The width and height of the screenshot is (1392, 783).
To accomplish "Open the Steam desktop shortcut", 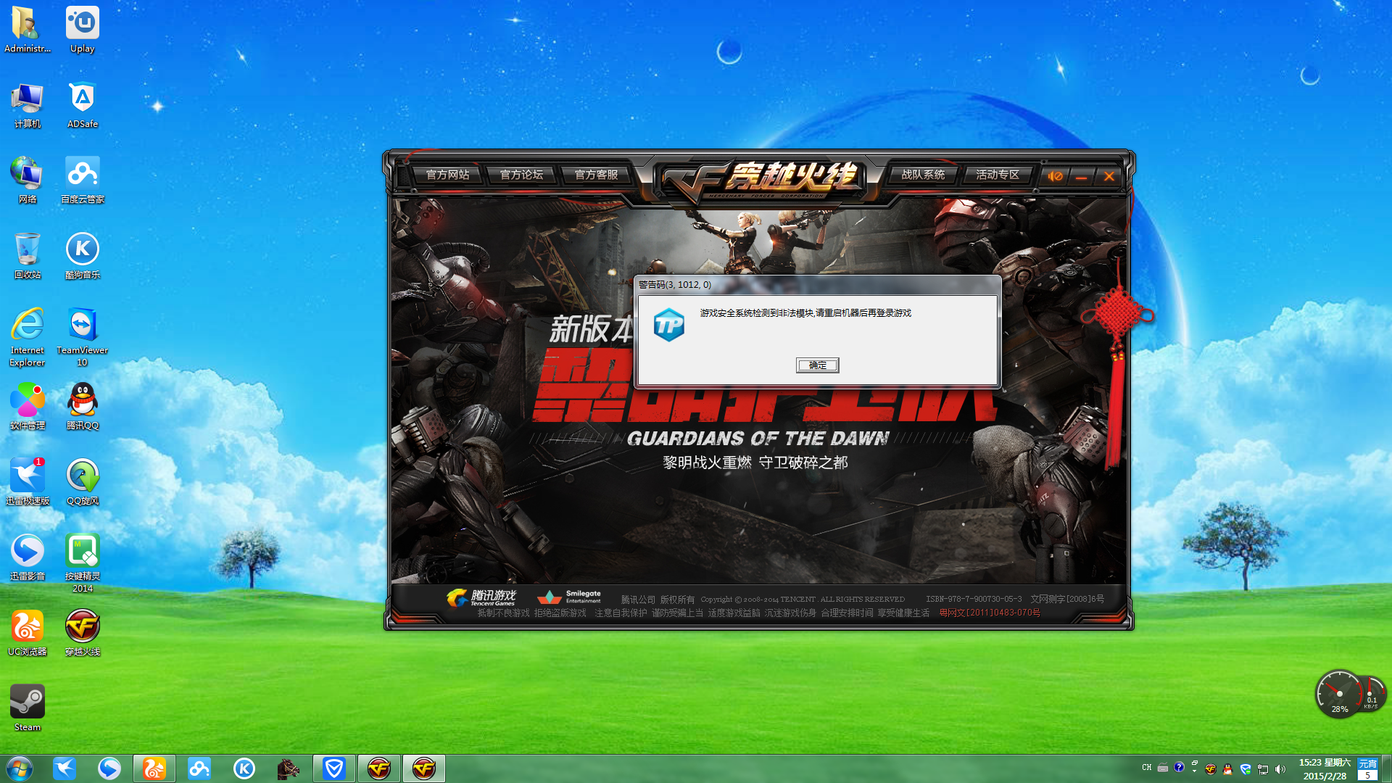I will tap(28, 708).
